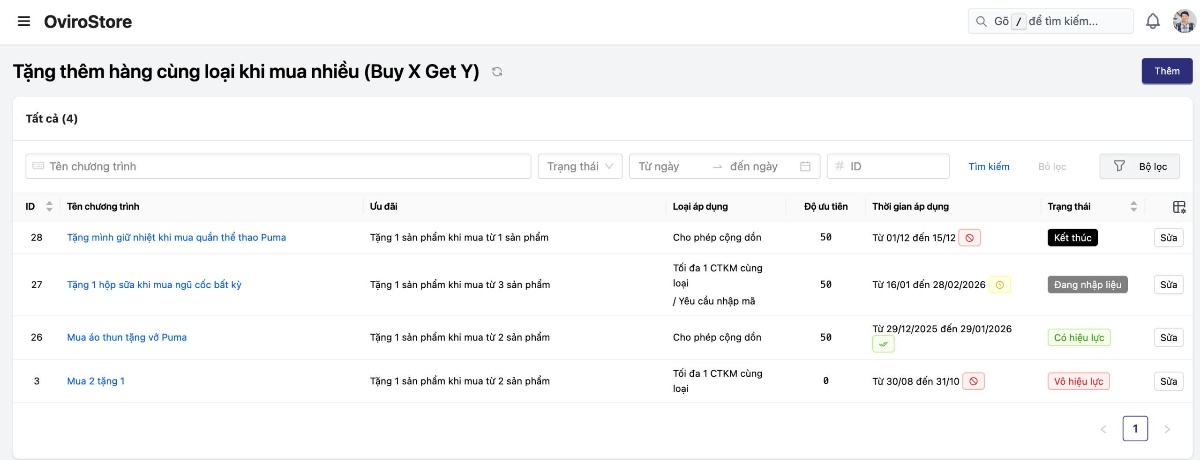Click the notification bell icon

(x=1153, y=22)
